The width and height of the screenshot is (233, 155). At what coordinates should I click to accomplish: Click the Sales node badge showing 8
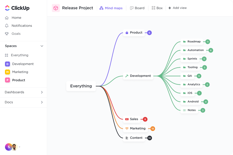(x=145, y=119)
